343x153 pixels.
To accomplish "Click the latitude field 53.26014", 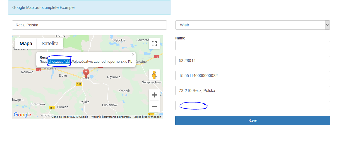I will point(253,61).
